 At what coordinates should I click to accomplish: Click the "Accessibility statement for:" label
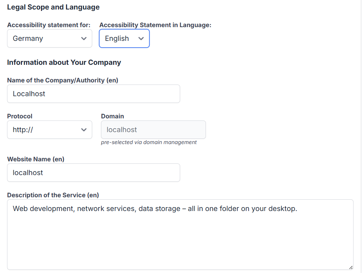49,25
